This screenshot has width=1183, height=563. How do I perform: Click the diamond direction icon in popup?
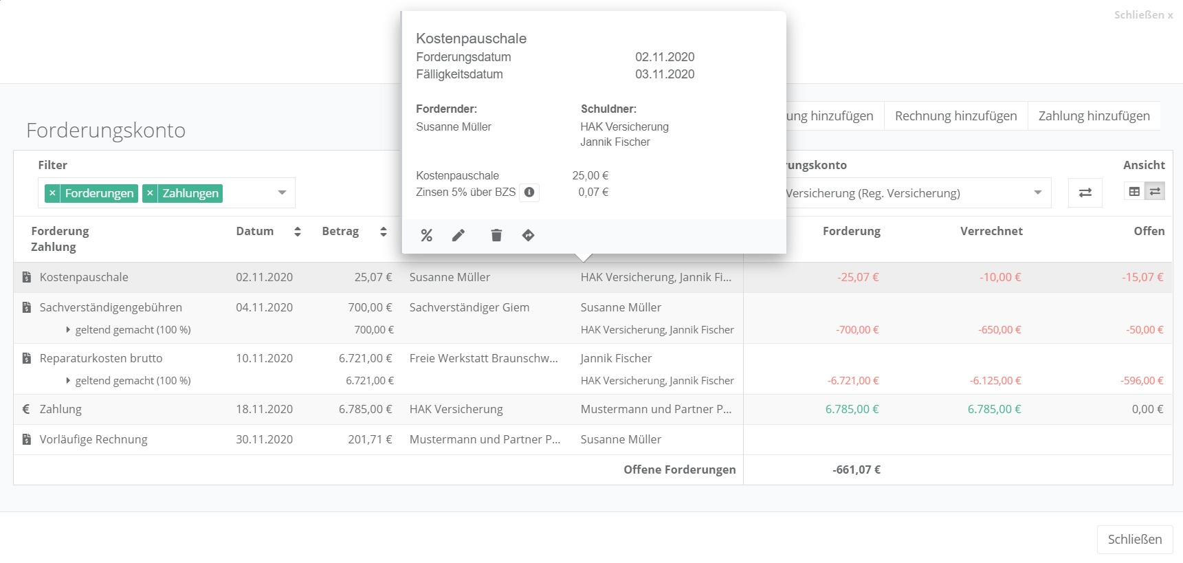(528, 236)
